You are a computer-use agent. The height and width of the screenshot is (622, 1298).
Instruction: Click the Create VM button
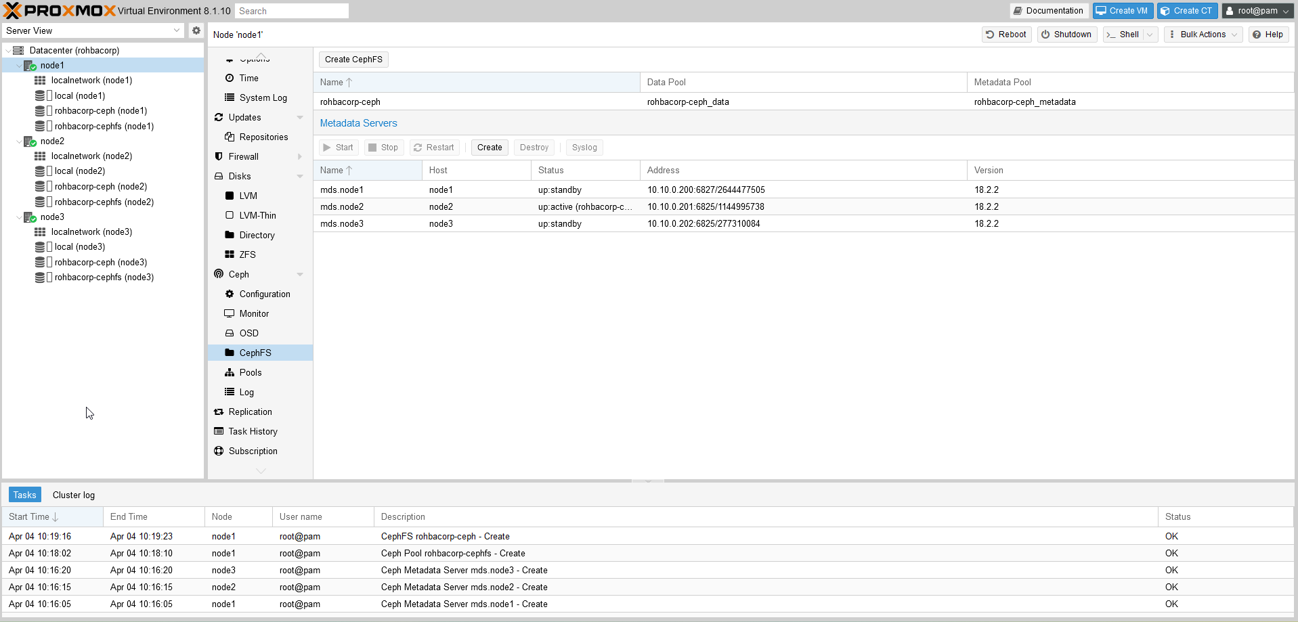(1123, 11)
